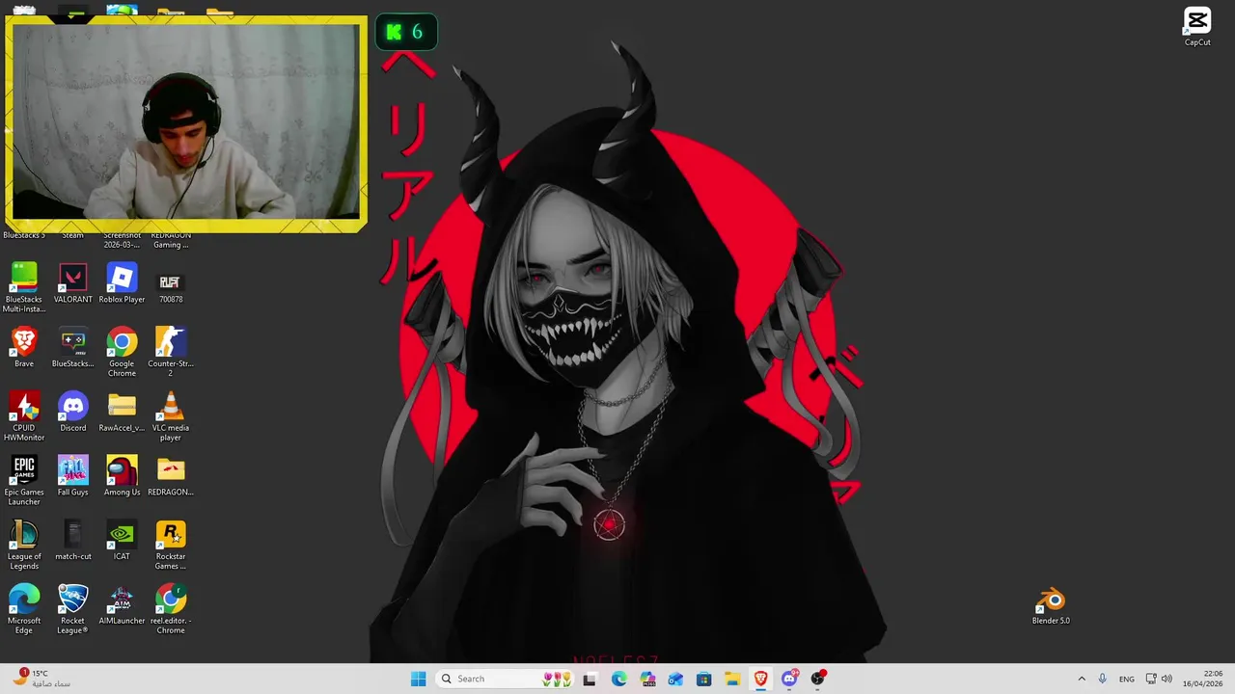Select the Discord desktop icon

coord(72,412)
